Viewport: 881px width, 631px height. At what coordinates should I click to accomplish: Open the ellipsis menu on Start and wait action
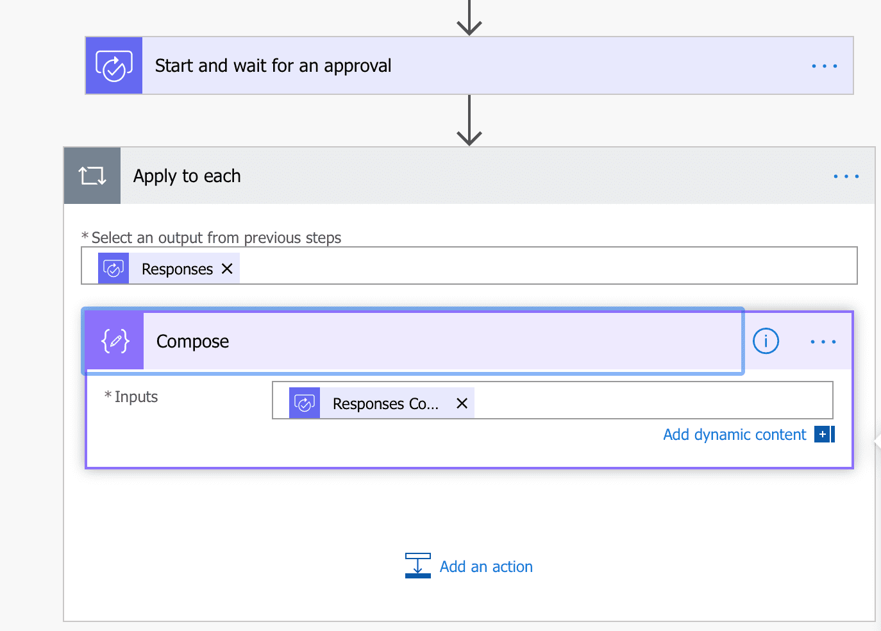tap(824, 65)
